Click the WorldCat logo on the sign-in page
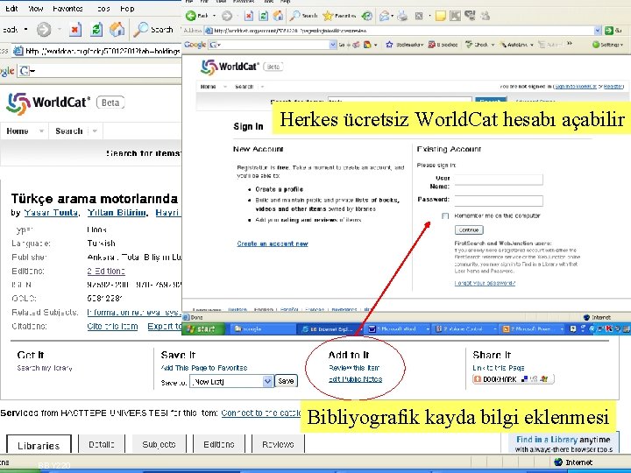This screenshot has width=631, height=473. pyautogui.click(x=230, y=67)
